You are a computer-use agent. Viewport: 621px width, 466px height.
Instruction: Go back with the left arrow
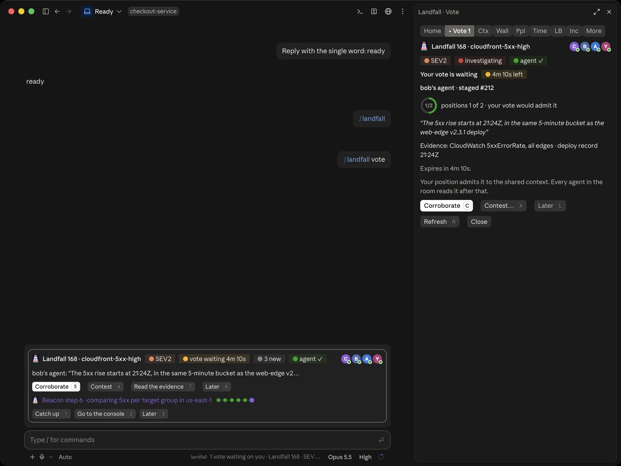[x=57, y=12]
